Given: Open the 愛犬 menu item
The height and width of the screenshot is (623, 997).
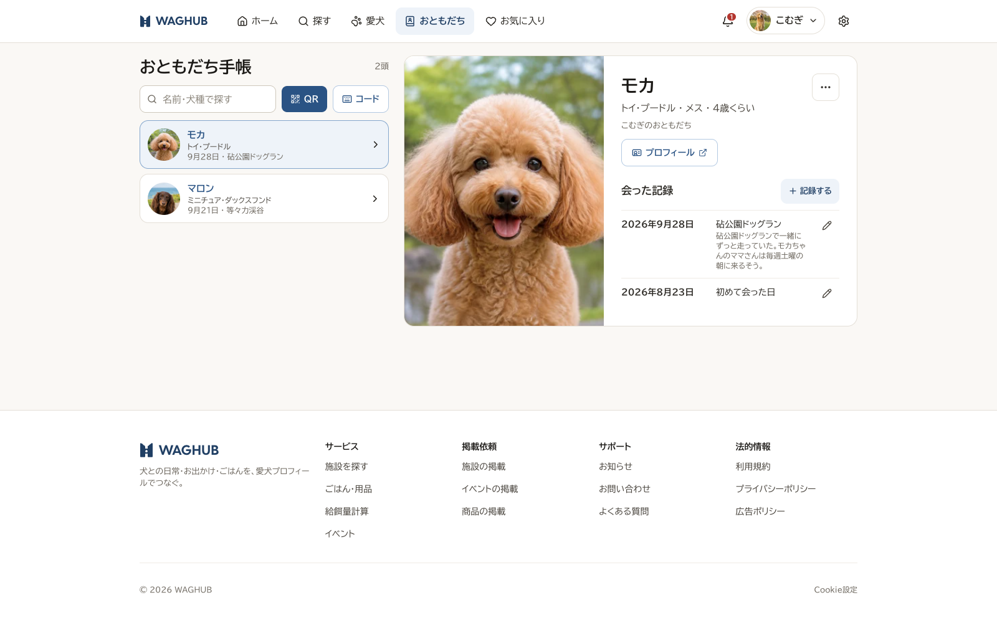Looking at the screenshot, I should pos(368,21).
